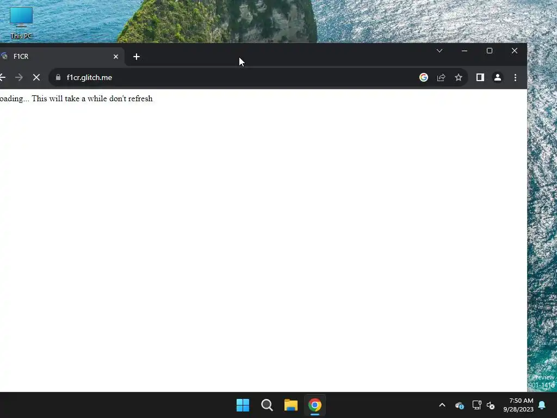Select This PC desktop icon
This screenshot has height=418, width=557.
21,22
